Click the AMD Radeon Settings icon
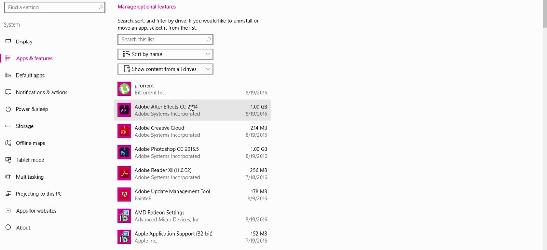 [x=124, y=216]
